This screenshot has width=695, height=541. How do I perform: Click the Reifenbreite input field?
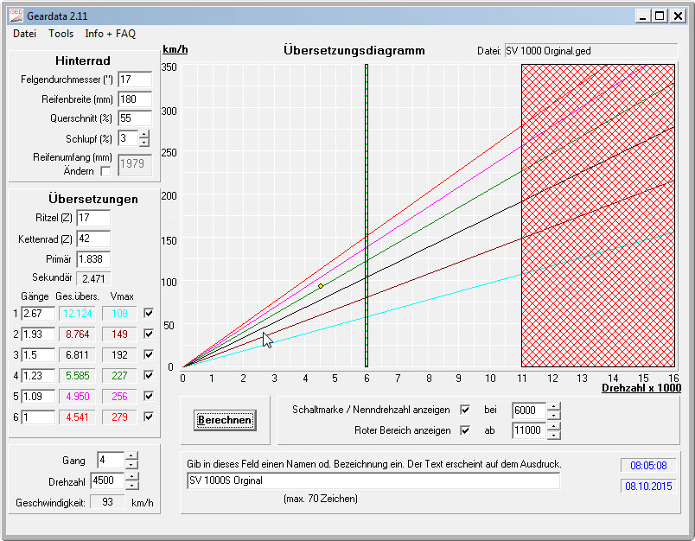pos(134,99)
